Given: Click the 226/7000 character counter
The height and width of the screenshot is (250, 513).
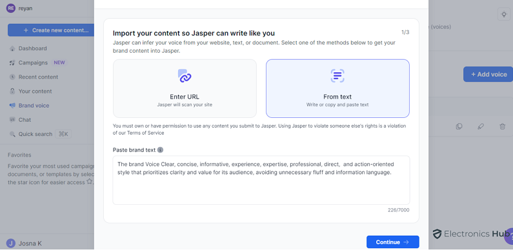Looking at the screenshot, I should tap(398, 210).
